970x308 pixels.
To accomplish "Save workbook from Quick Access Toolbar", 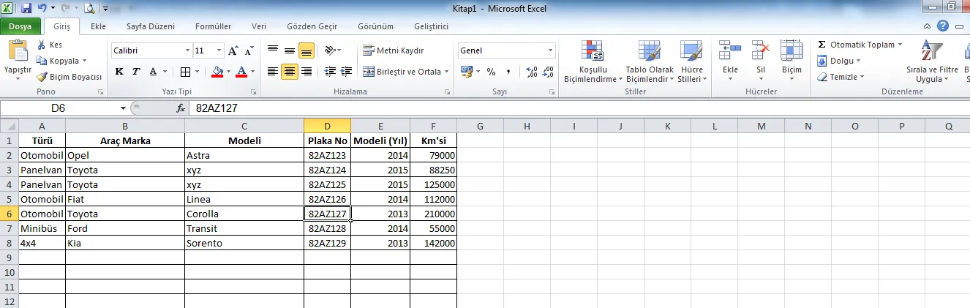I will click(26, 9).
